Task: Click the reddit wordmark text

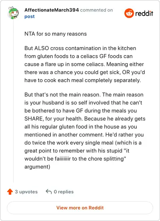Action: click(144, 13)
